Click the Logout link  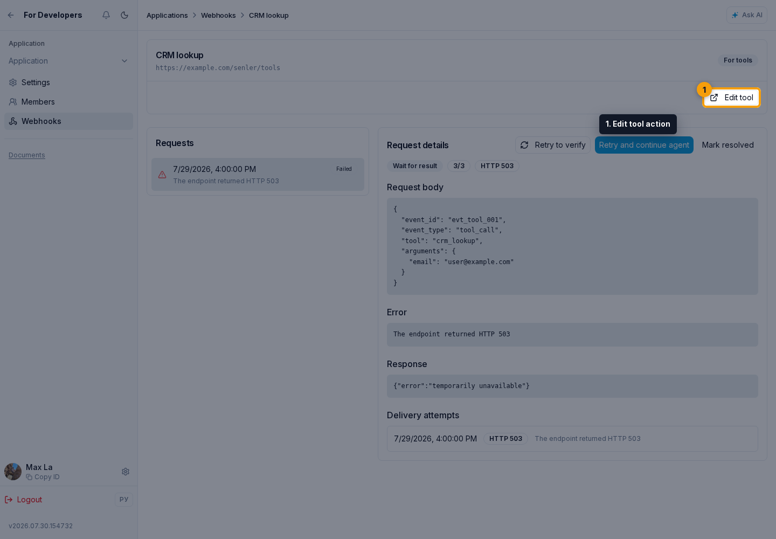coord(23,500)
